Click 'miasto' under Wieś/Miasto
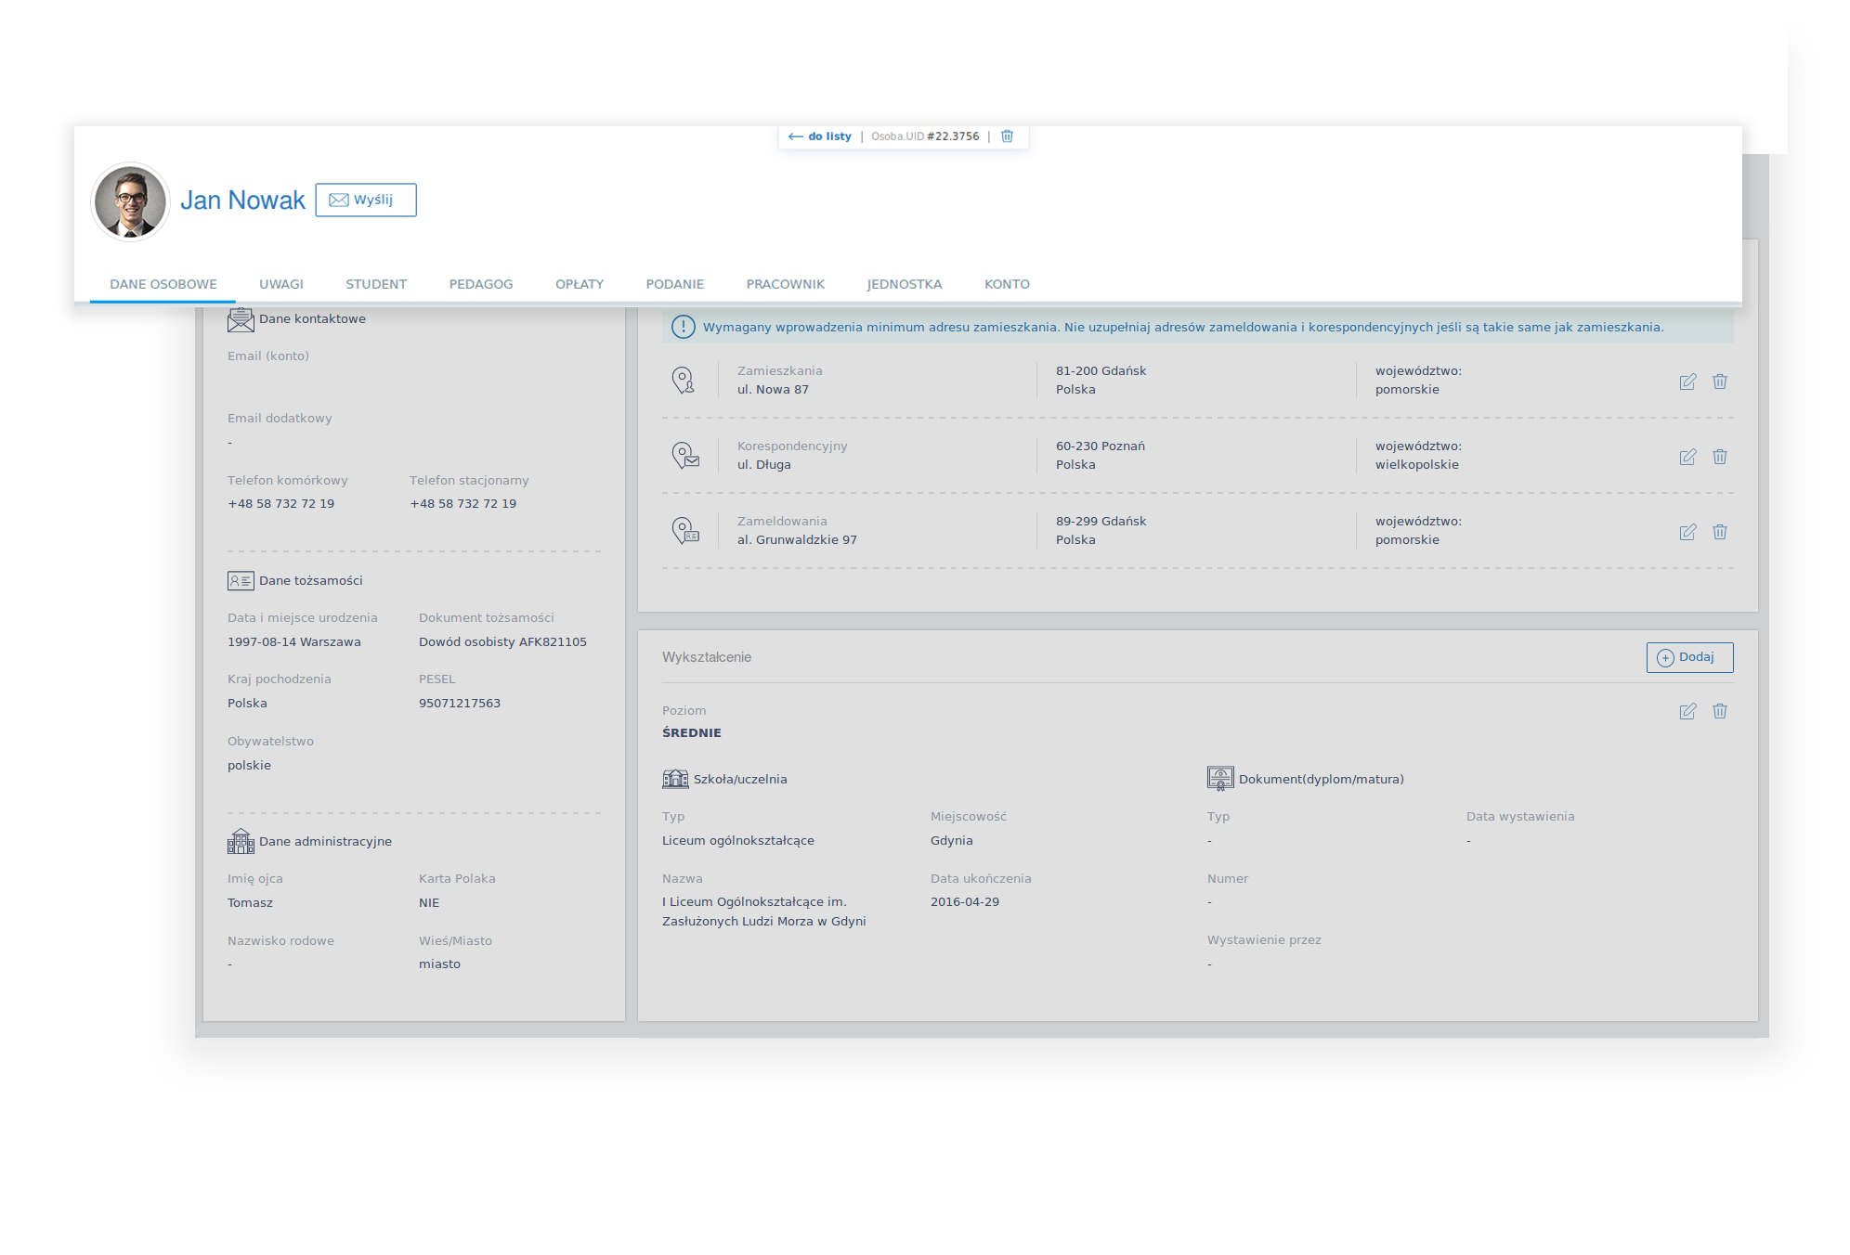Image resolution: width=1850 pixels, height=1255 pixels. click(x=440, y=964)
